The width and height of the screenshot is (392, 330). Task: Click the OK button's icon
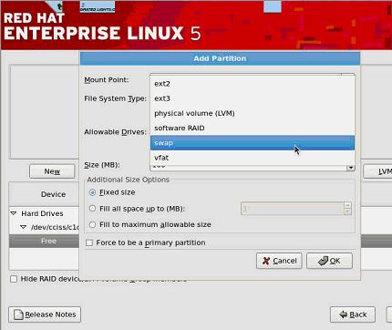324,261
